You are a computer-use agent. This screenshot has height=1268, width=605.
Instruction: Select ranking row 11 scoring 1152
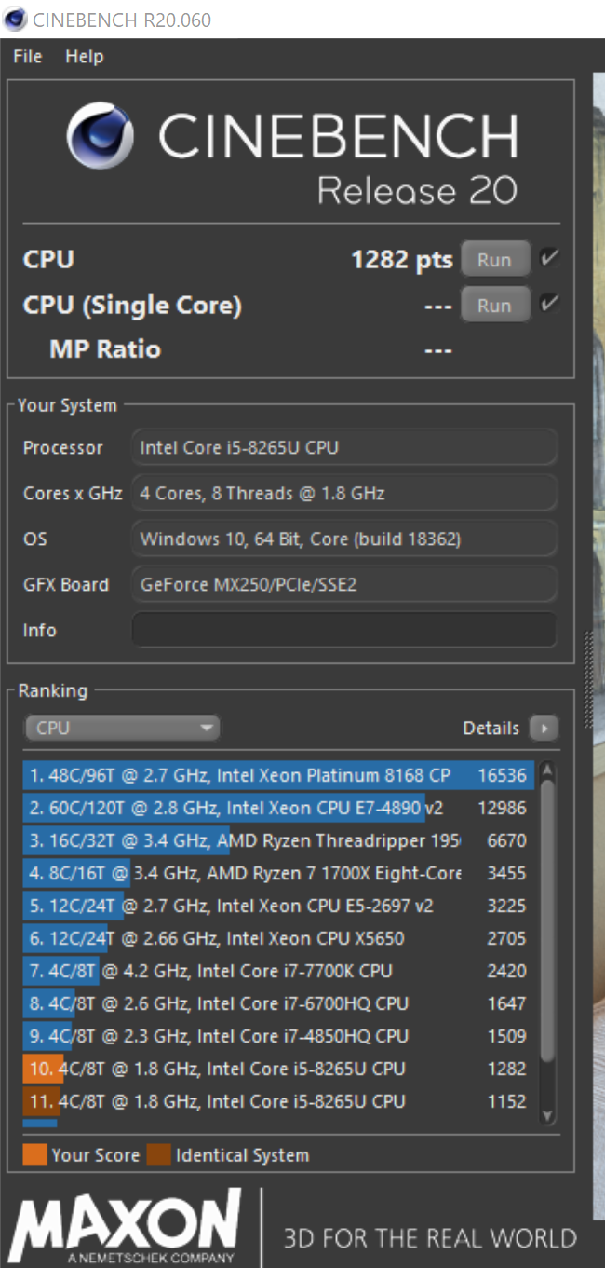(279, 1101)
